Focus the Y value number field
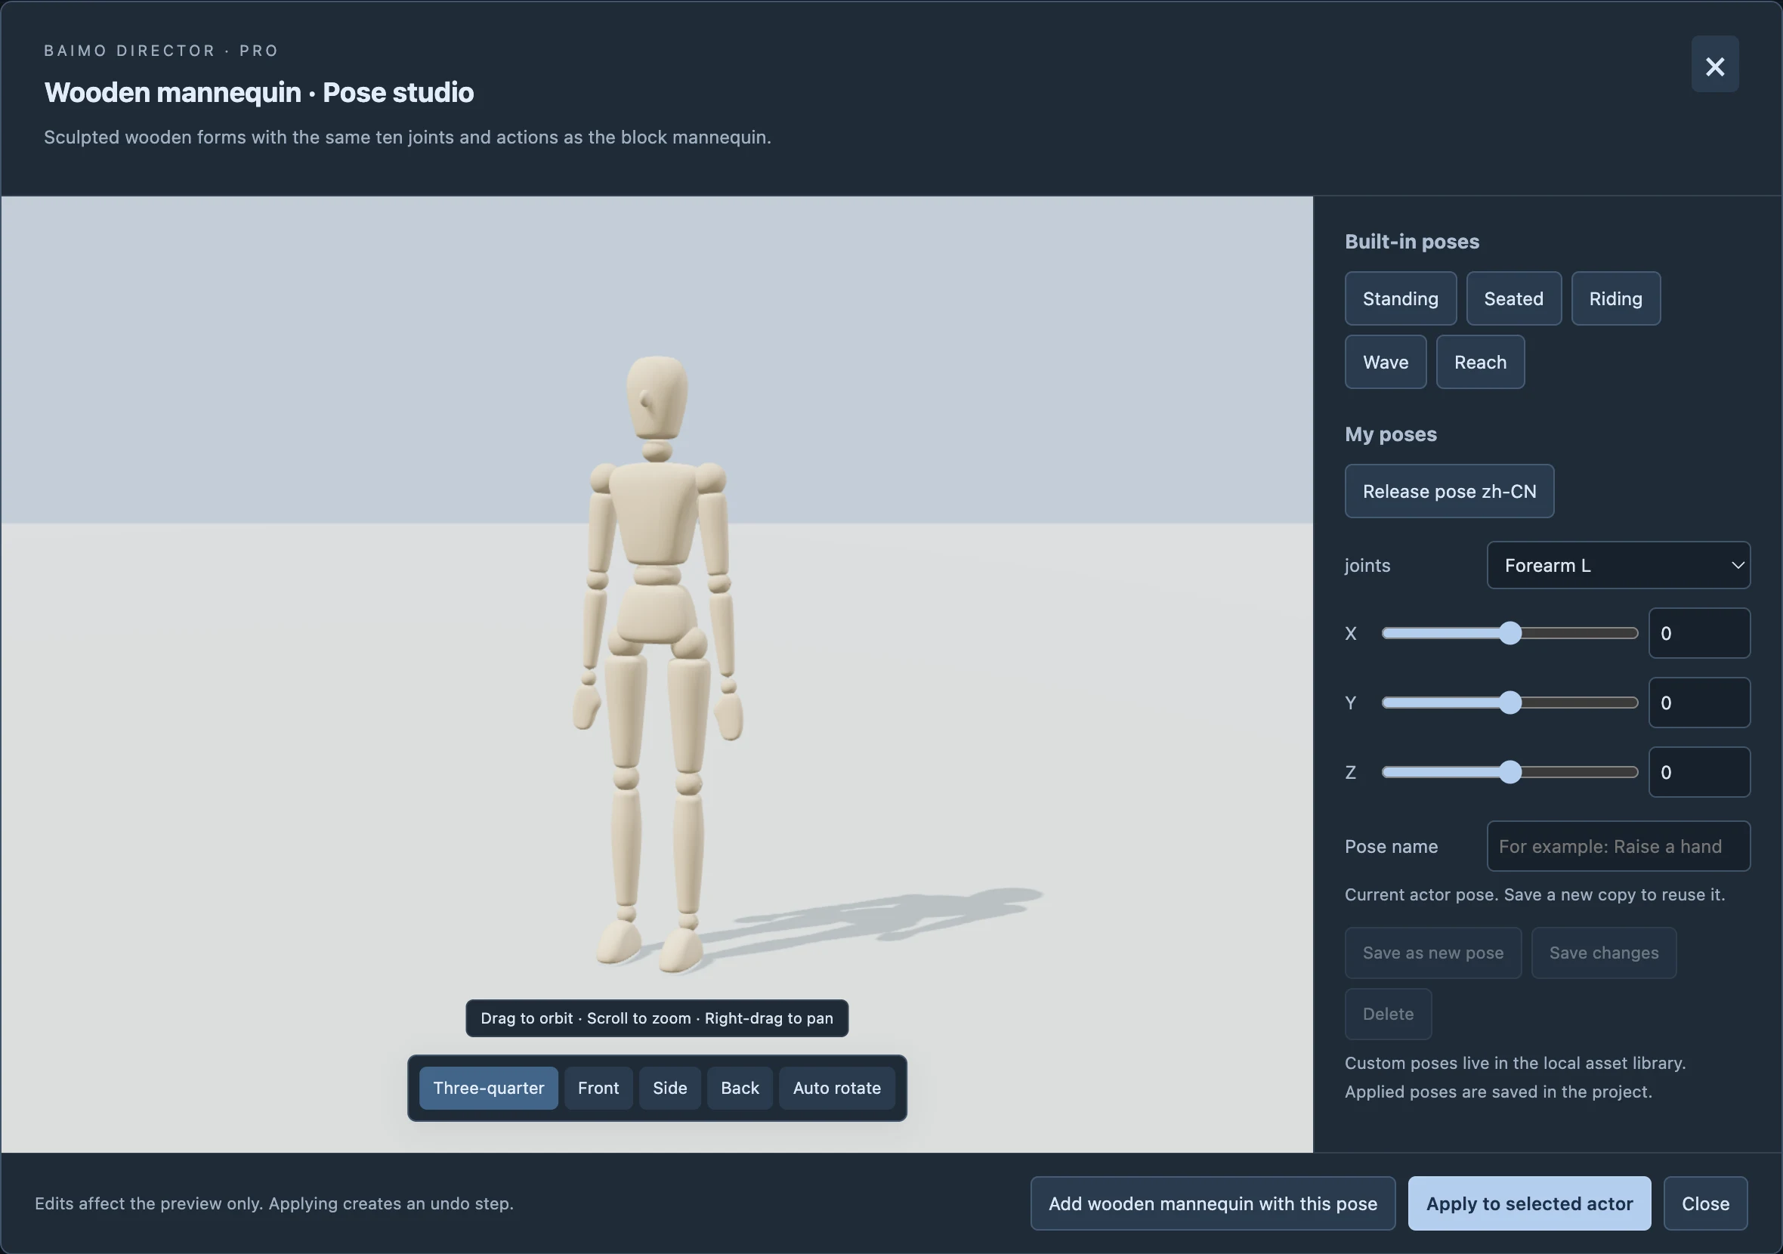 (1699, 703)
